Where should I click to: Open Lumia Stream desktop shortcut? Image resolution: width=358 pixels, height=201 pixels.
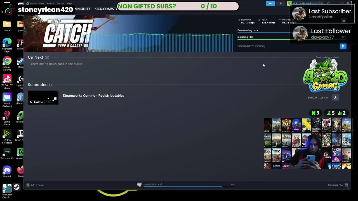(7, 118)
